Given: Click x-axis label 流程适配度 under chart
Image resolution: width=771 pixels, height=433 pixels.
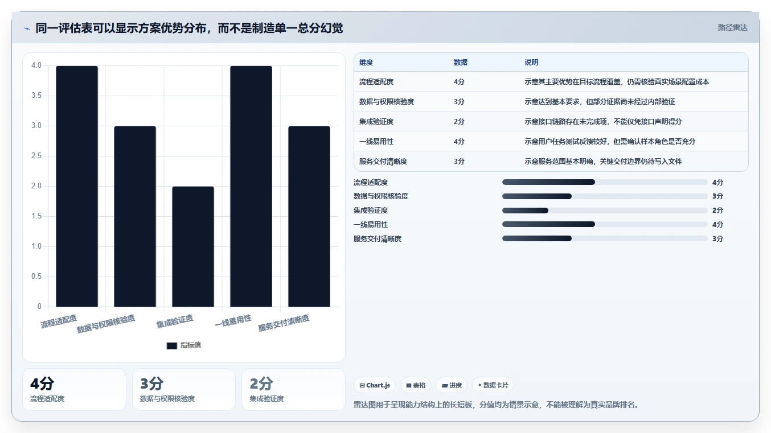Looking at the screenshot, I should [x=59, y=321].
